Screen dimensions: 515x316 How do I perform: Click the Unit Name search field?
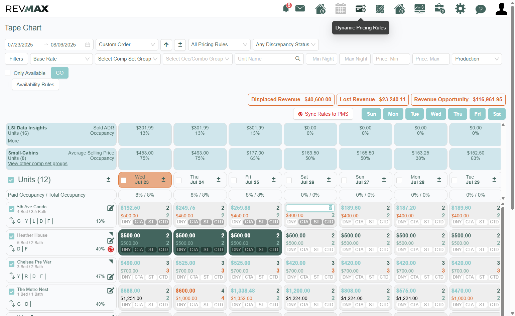pos(269,59)
